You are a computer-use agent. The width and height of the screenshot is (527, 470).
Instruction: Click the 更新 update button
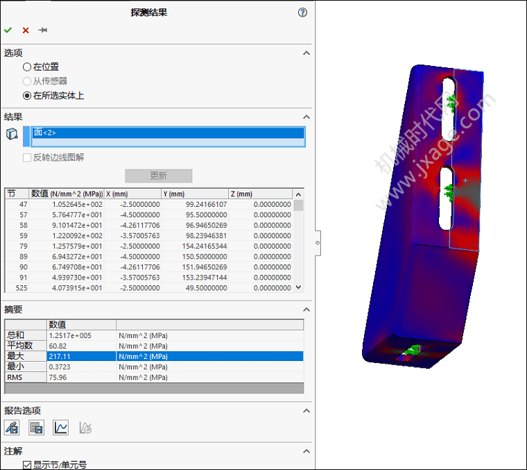click(159, 176)
